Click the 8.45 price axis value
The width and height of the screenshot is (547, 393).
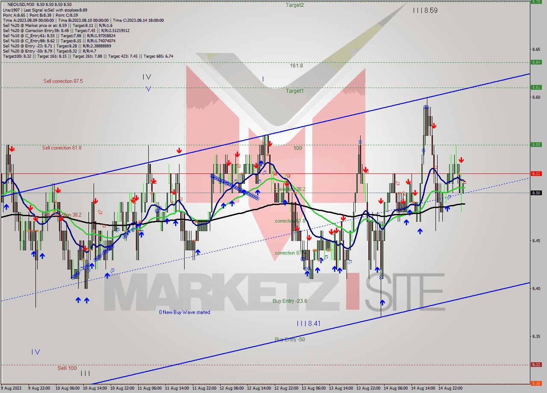pyautogui.click(x=536, y=240)
